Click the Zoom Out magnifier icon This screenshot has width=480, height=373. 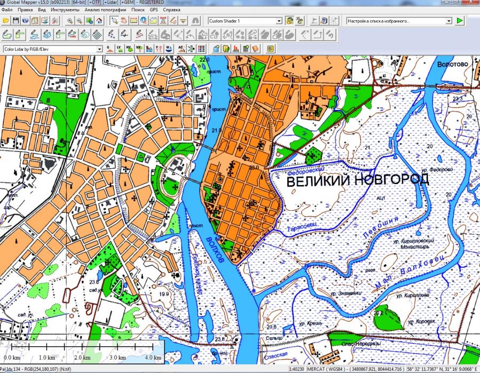[x=80, y=20]
